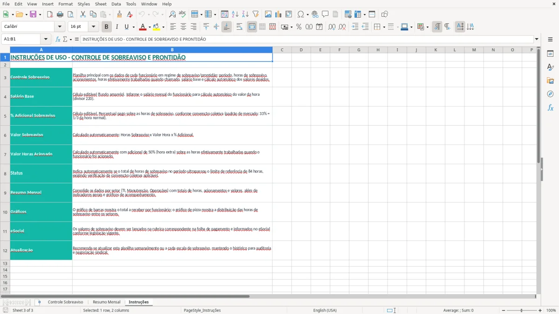Insert a comment
Screen dimensions: 559x314
pos(325,14)
